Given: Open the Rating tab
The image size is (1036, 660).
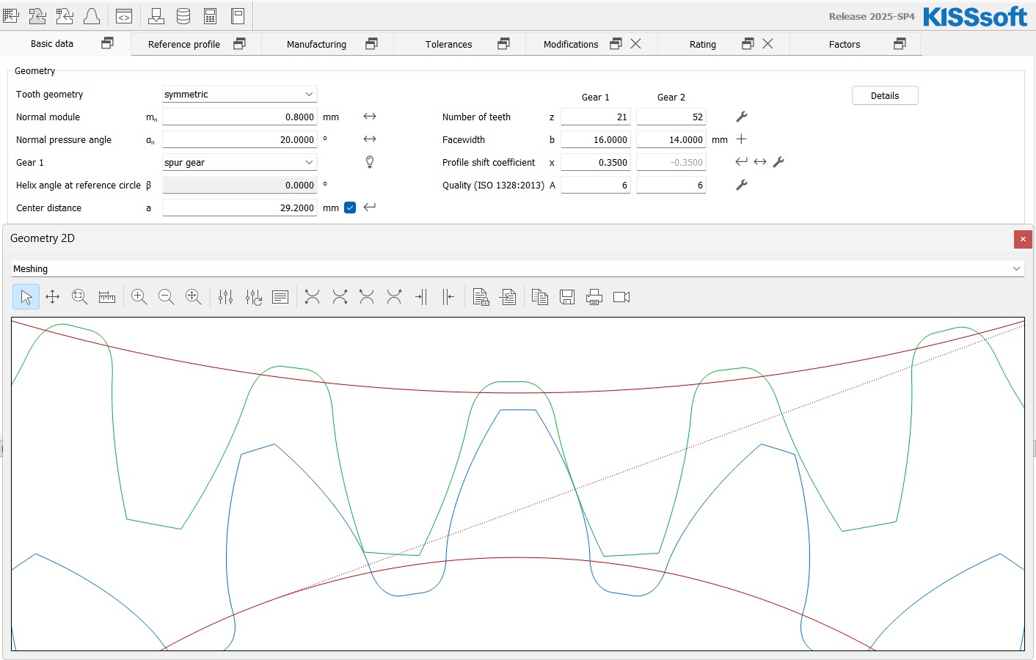Looking at the screenshot, I should [x=702, y=44].
